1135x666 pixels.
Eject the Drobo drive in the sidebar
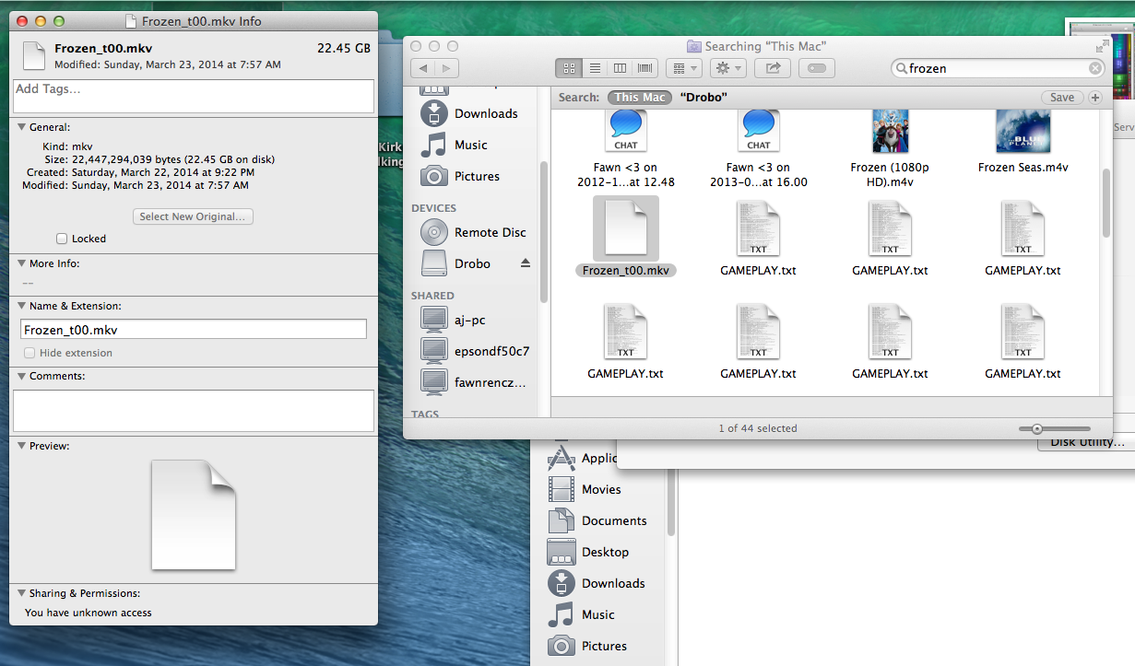point(526,263)
